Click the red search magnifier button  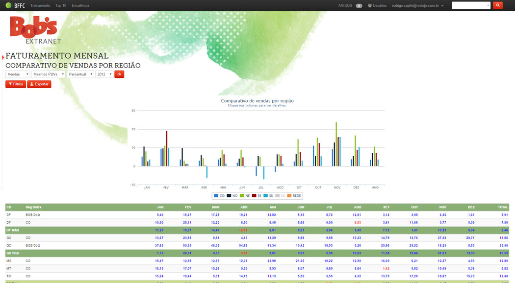click(x=498, y=5)
